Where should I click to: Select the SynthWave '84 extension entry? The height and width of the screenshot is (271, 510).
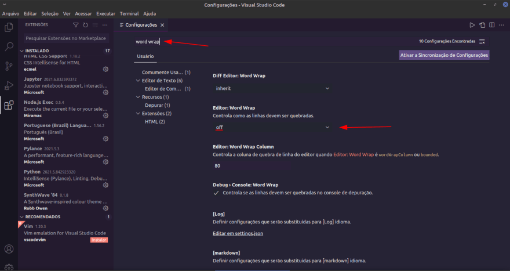tap(66, 201)
